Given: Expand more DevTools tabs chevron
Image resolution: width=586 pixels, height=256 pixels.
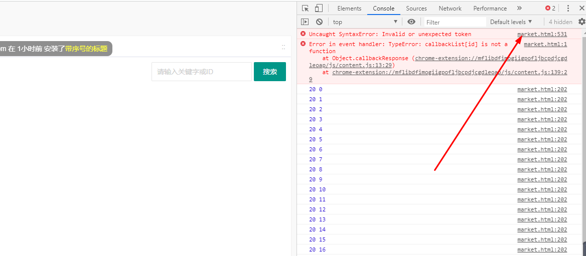Looking at the screenshot, I should click(x=519, y=9).
